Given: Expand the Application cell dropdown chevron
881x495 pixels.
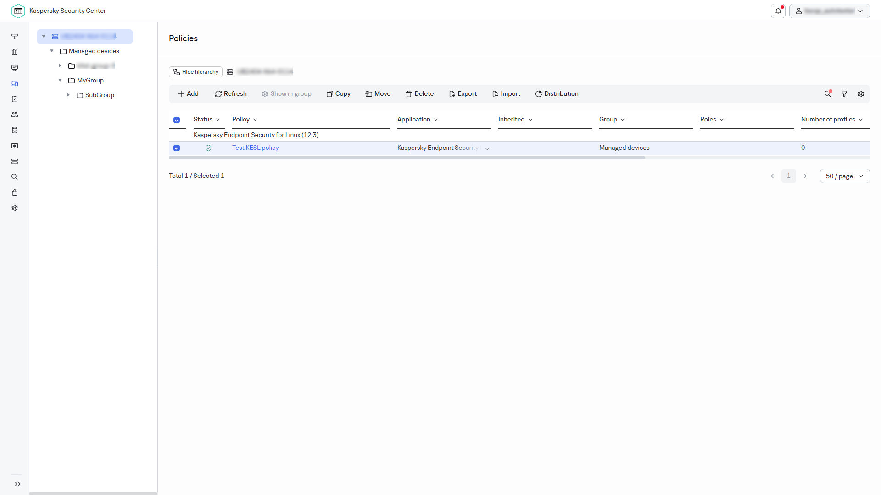Looking at the screenshot, I should (487, 148).
